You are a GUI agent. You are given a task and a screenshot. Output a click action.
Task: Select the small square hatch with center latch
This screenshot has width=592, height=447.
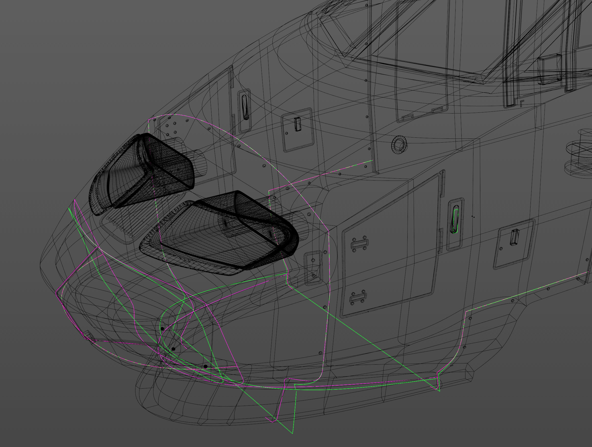coord(298,130)
